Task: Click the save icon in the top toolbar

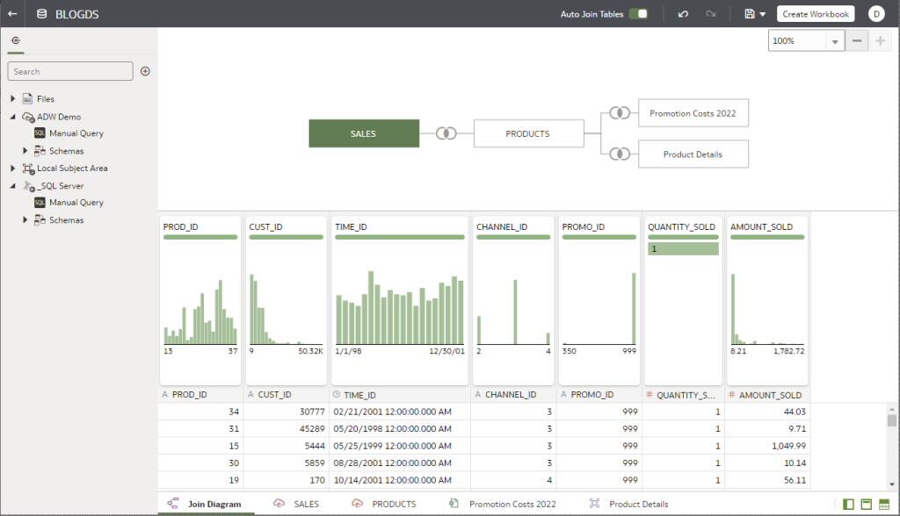Action: 748,13
